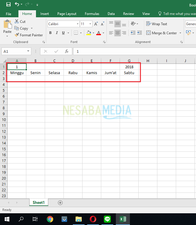Toggle Top Align
The height and width of the screenshot is (225, 196).
(x=111, y=23)
